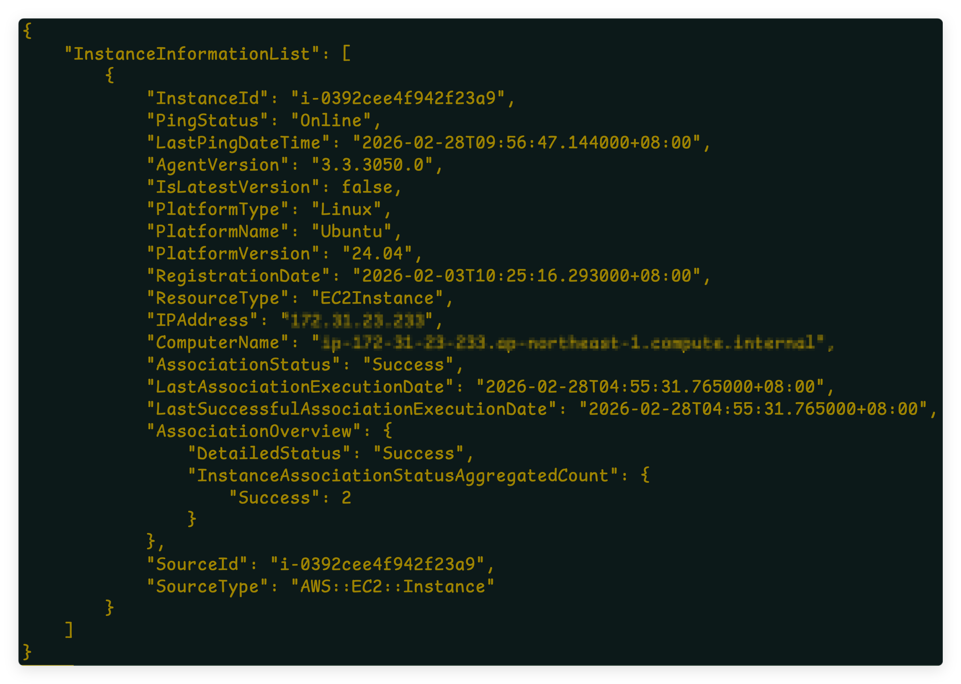Click the "Ubuntu" PlatformName value

[351, 232]
